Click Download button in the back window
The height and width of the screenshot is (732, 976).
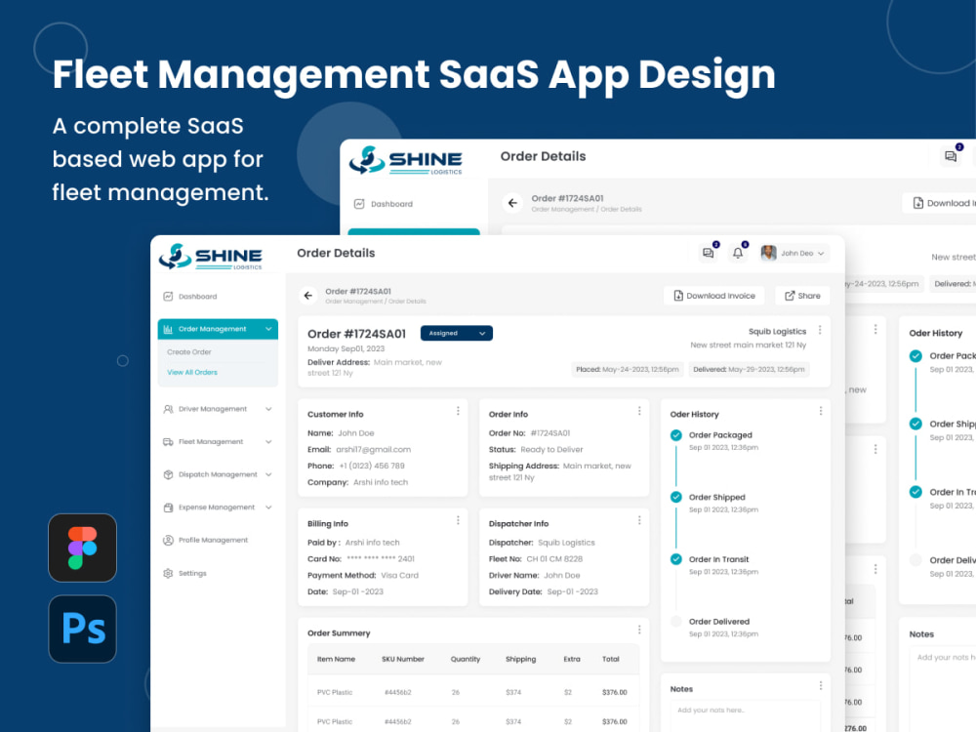[x=939, y=203]
